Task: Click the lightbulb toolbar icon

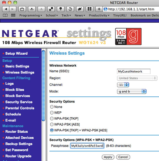Action: (x=61, y=9)
